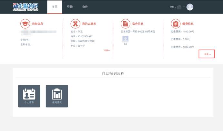Click the 学制(年) label
The height and width of the screenshot is (131, 223).
25,40
